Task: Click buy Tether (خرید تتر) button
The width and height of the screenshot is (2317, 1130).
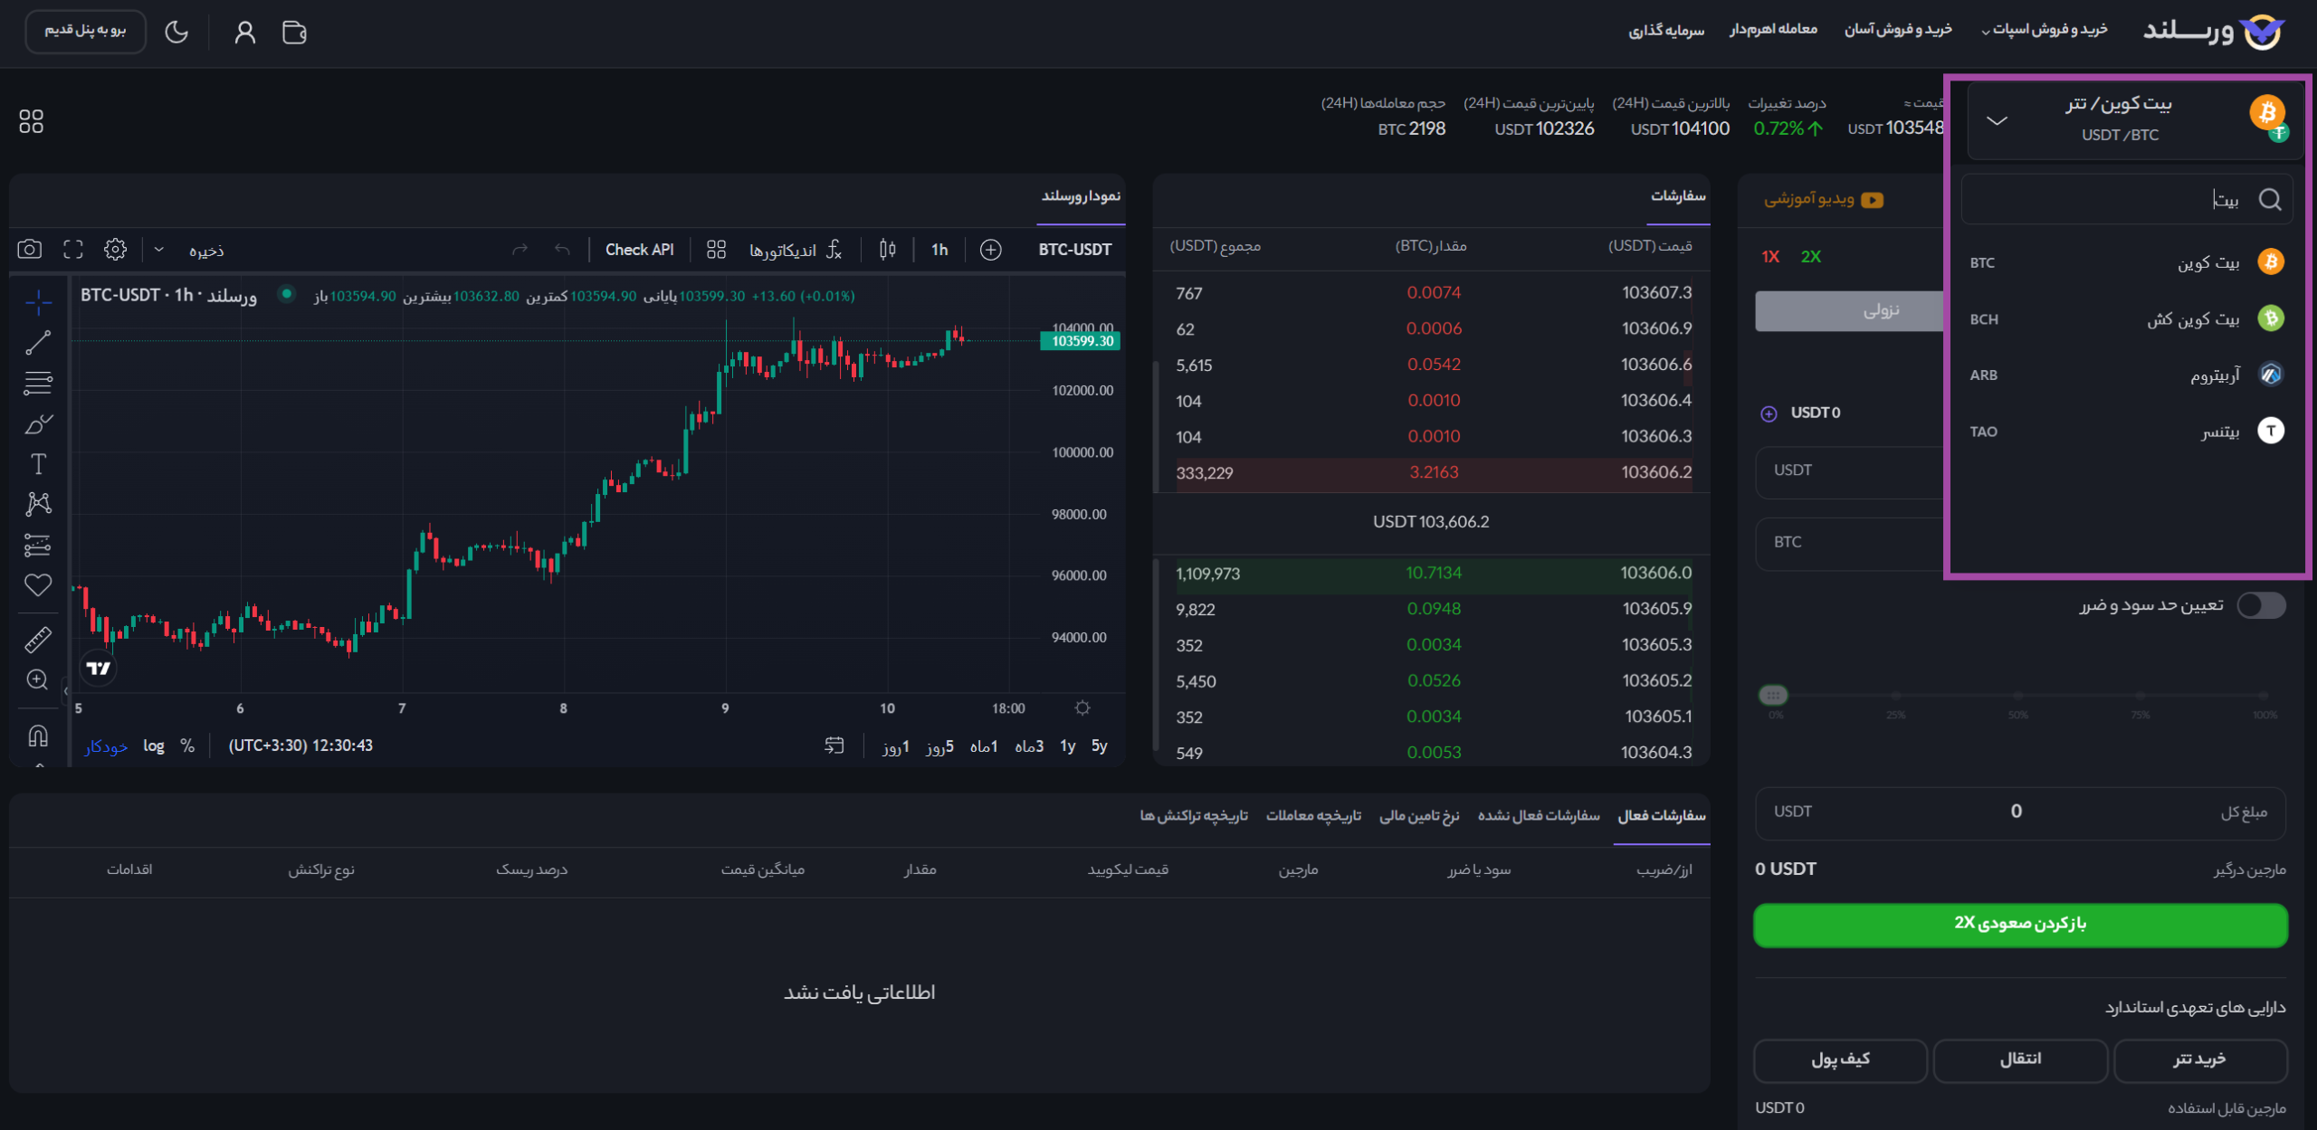Action: [2199, 1059]
